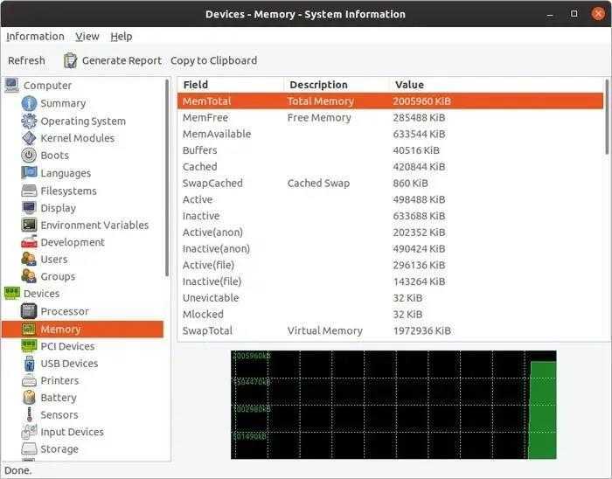
Task: Open the Boots power icon
Action: (x=29, y=156)
